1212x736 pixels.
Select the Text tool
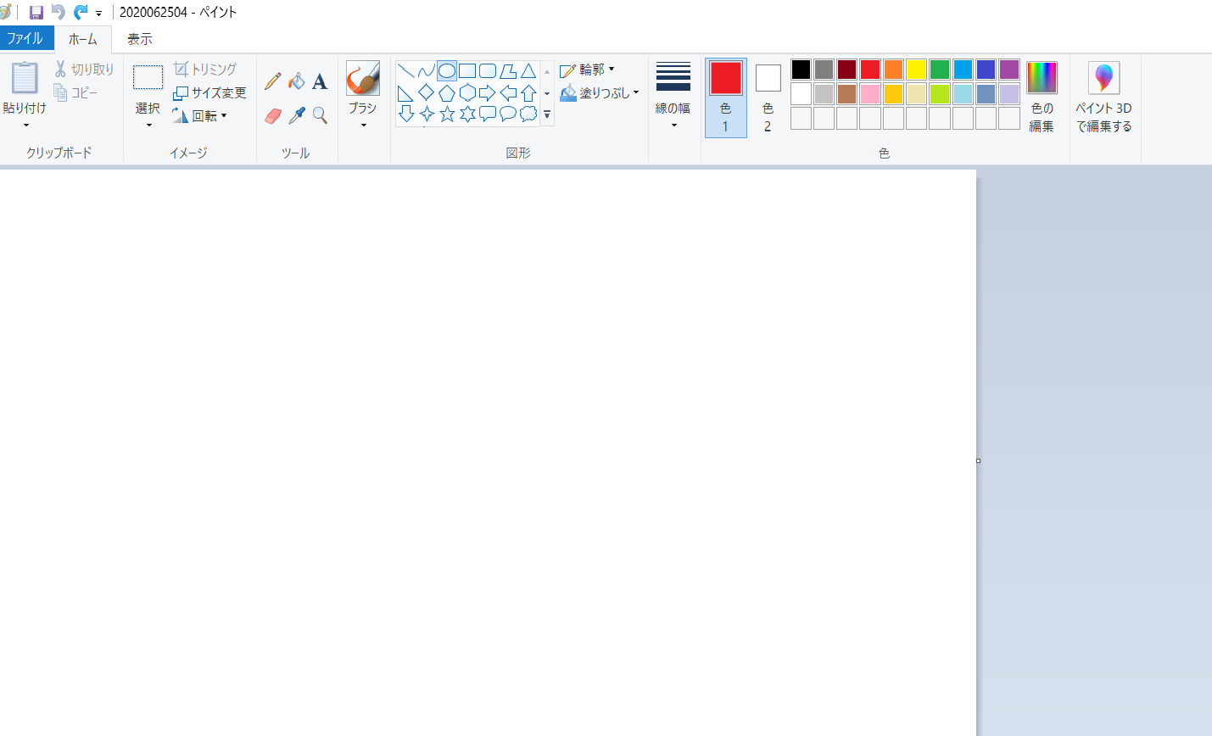[x=320, y=81]
